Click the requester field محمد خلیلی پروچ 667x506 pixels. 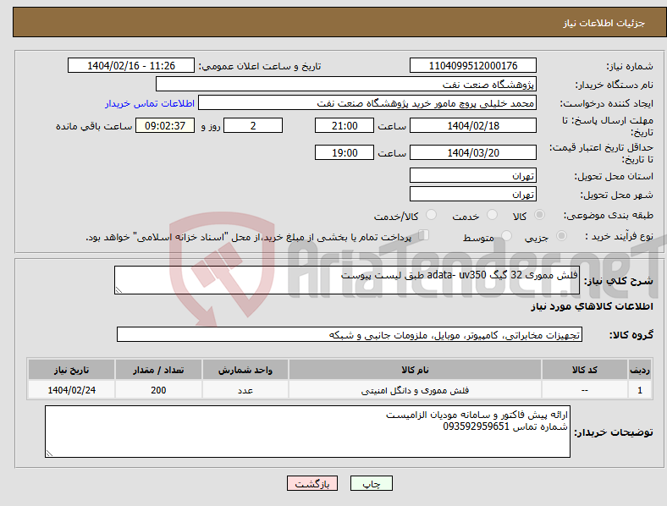click(367, 103)
